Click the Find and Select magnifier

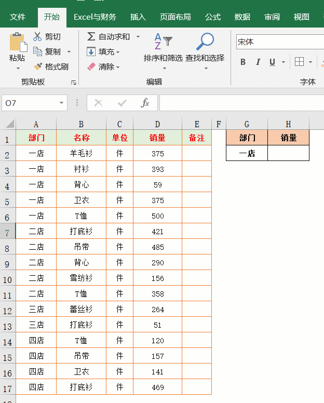(205, 41)
